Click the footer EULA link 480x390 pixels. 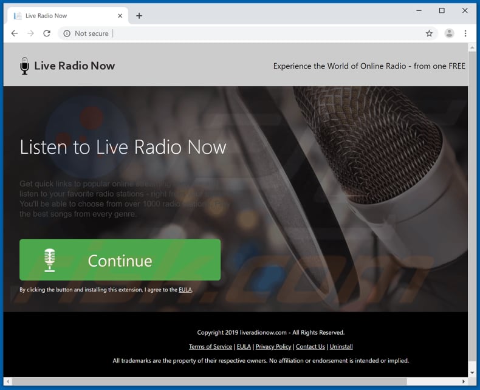click(243, 346)
